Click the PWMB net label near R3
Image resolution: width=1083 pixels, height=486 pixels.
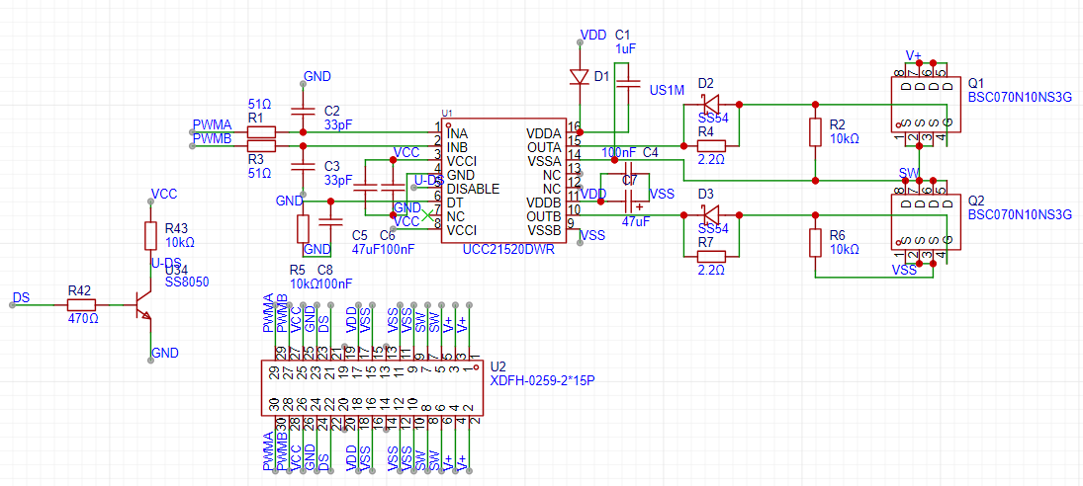pos(212,139)
